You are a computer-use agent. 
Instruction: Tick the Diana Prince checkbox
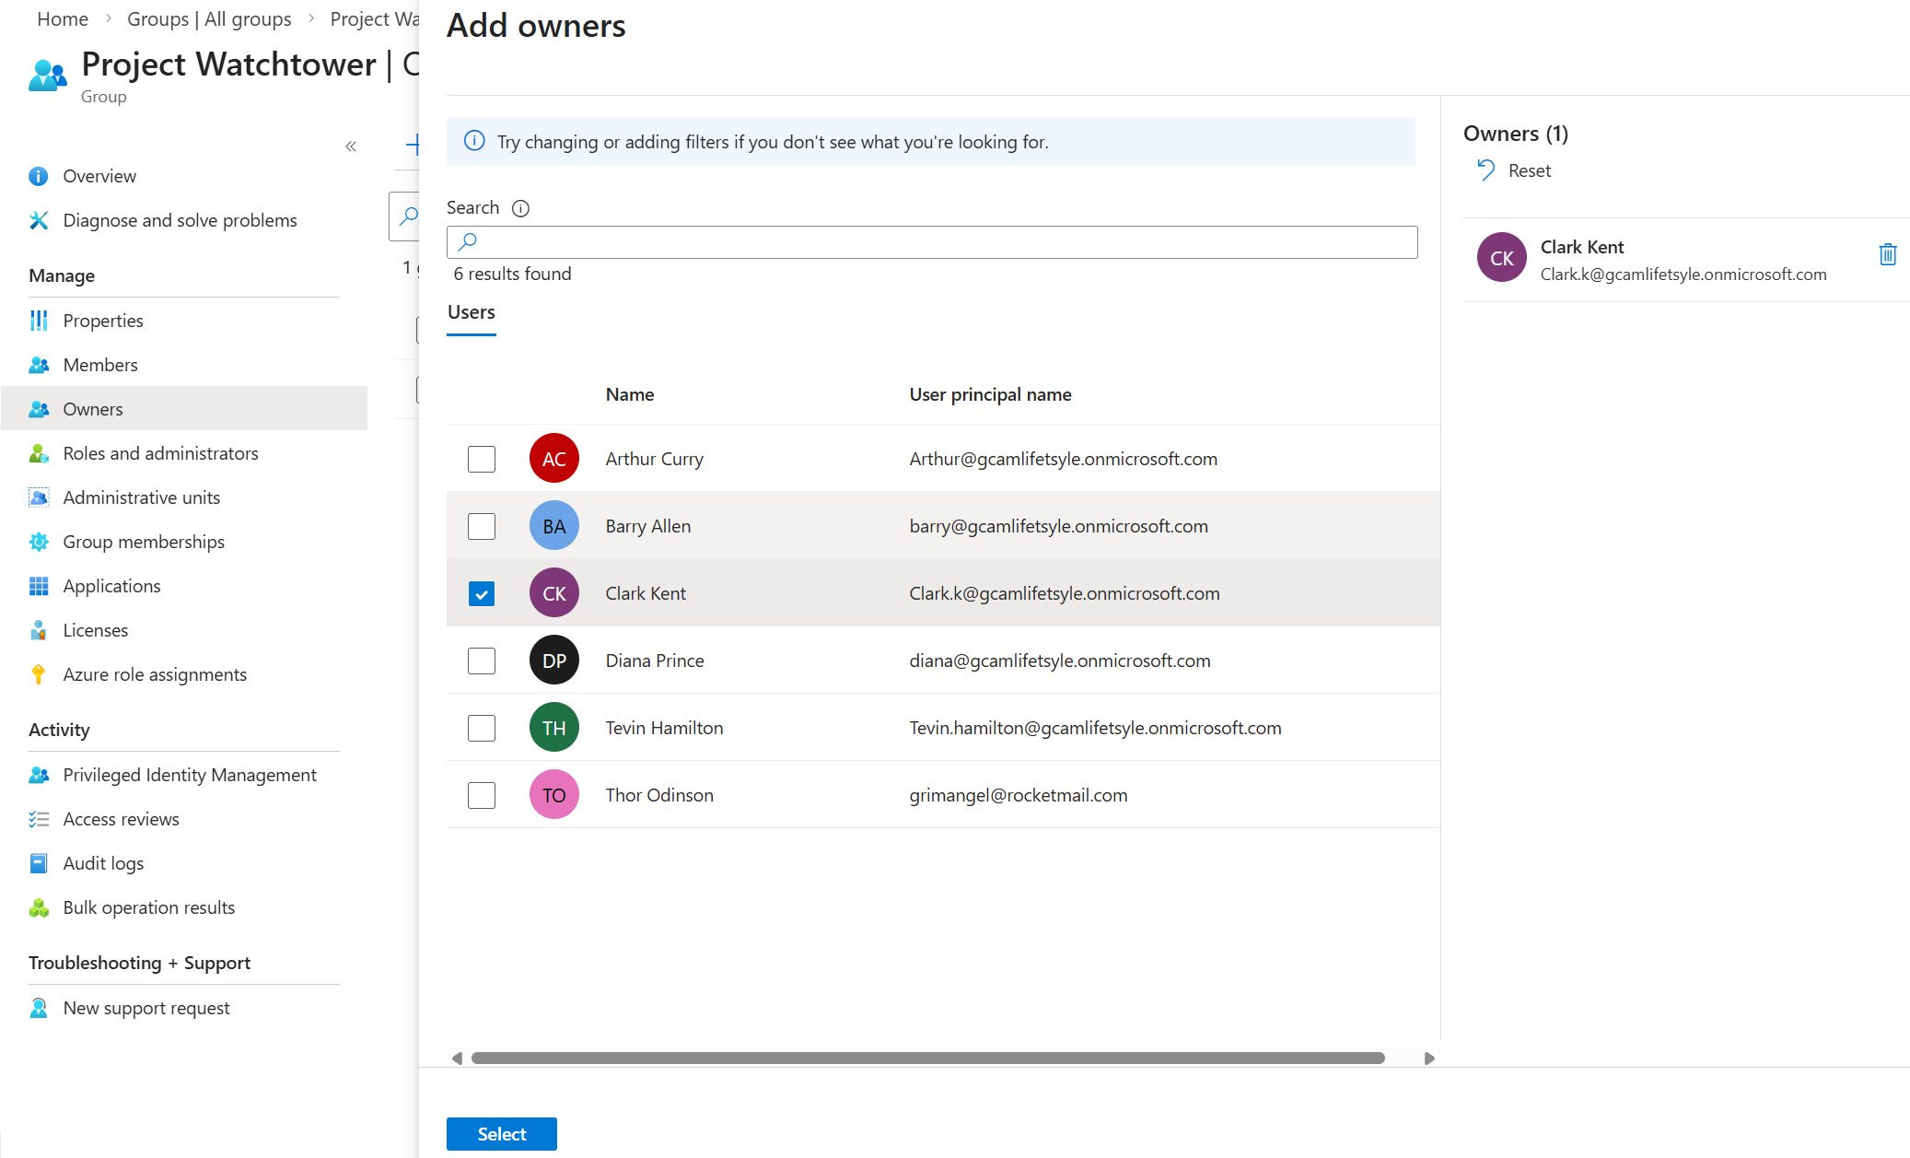[482, 661]
